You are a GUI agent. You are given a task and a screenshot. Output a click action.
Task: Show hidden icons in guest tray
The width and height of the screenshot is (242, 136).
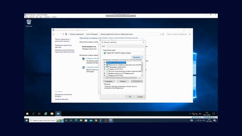(x=190, y=114)
